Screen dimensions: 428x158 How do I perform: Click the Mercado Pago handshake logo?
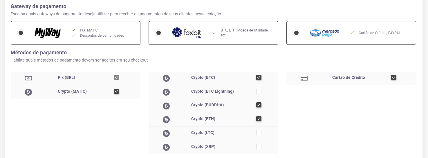coord(315,33)
